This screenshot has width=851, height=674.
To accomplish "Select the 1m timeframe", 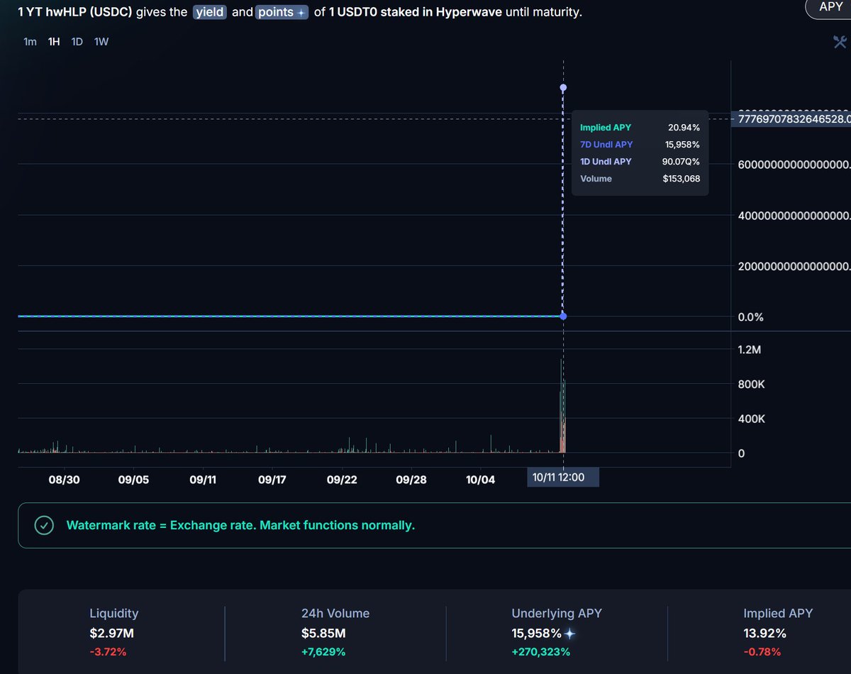I will tap(30, 41).
